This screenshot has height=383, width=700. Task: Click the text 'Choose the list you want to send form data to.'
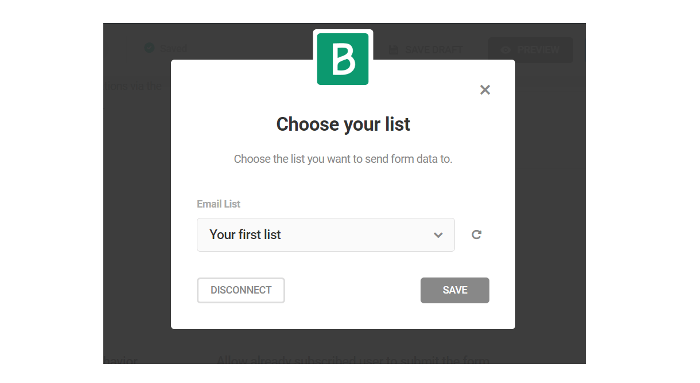[343, 159]
